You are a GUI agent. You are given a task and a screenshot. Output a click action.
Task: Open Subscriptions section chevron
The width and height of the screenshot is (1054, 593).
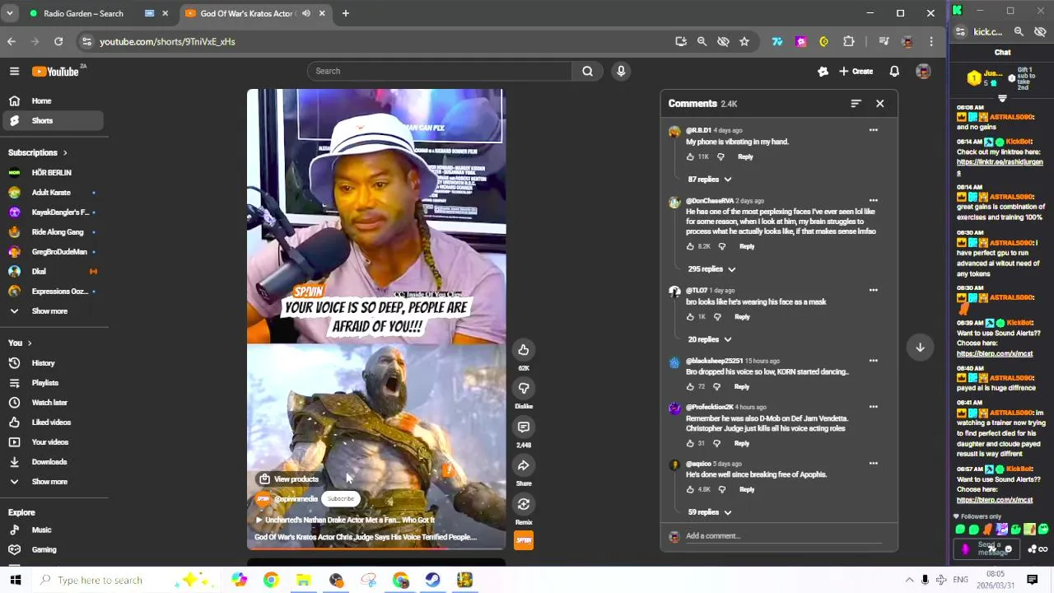(65, 152)
